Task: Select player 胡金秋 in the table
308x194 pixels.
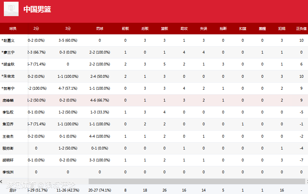Action: pyautogui.click(x=8, y=64)
